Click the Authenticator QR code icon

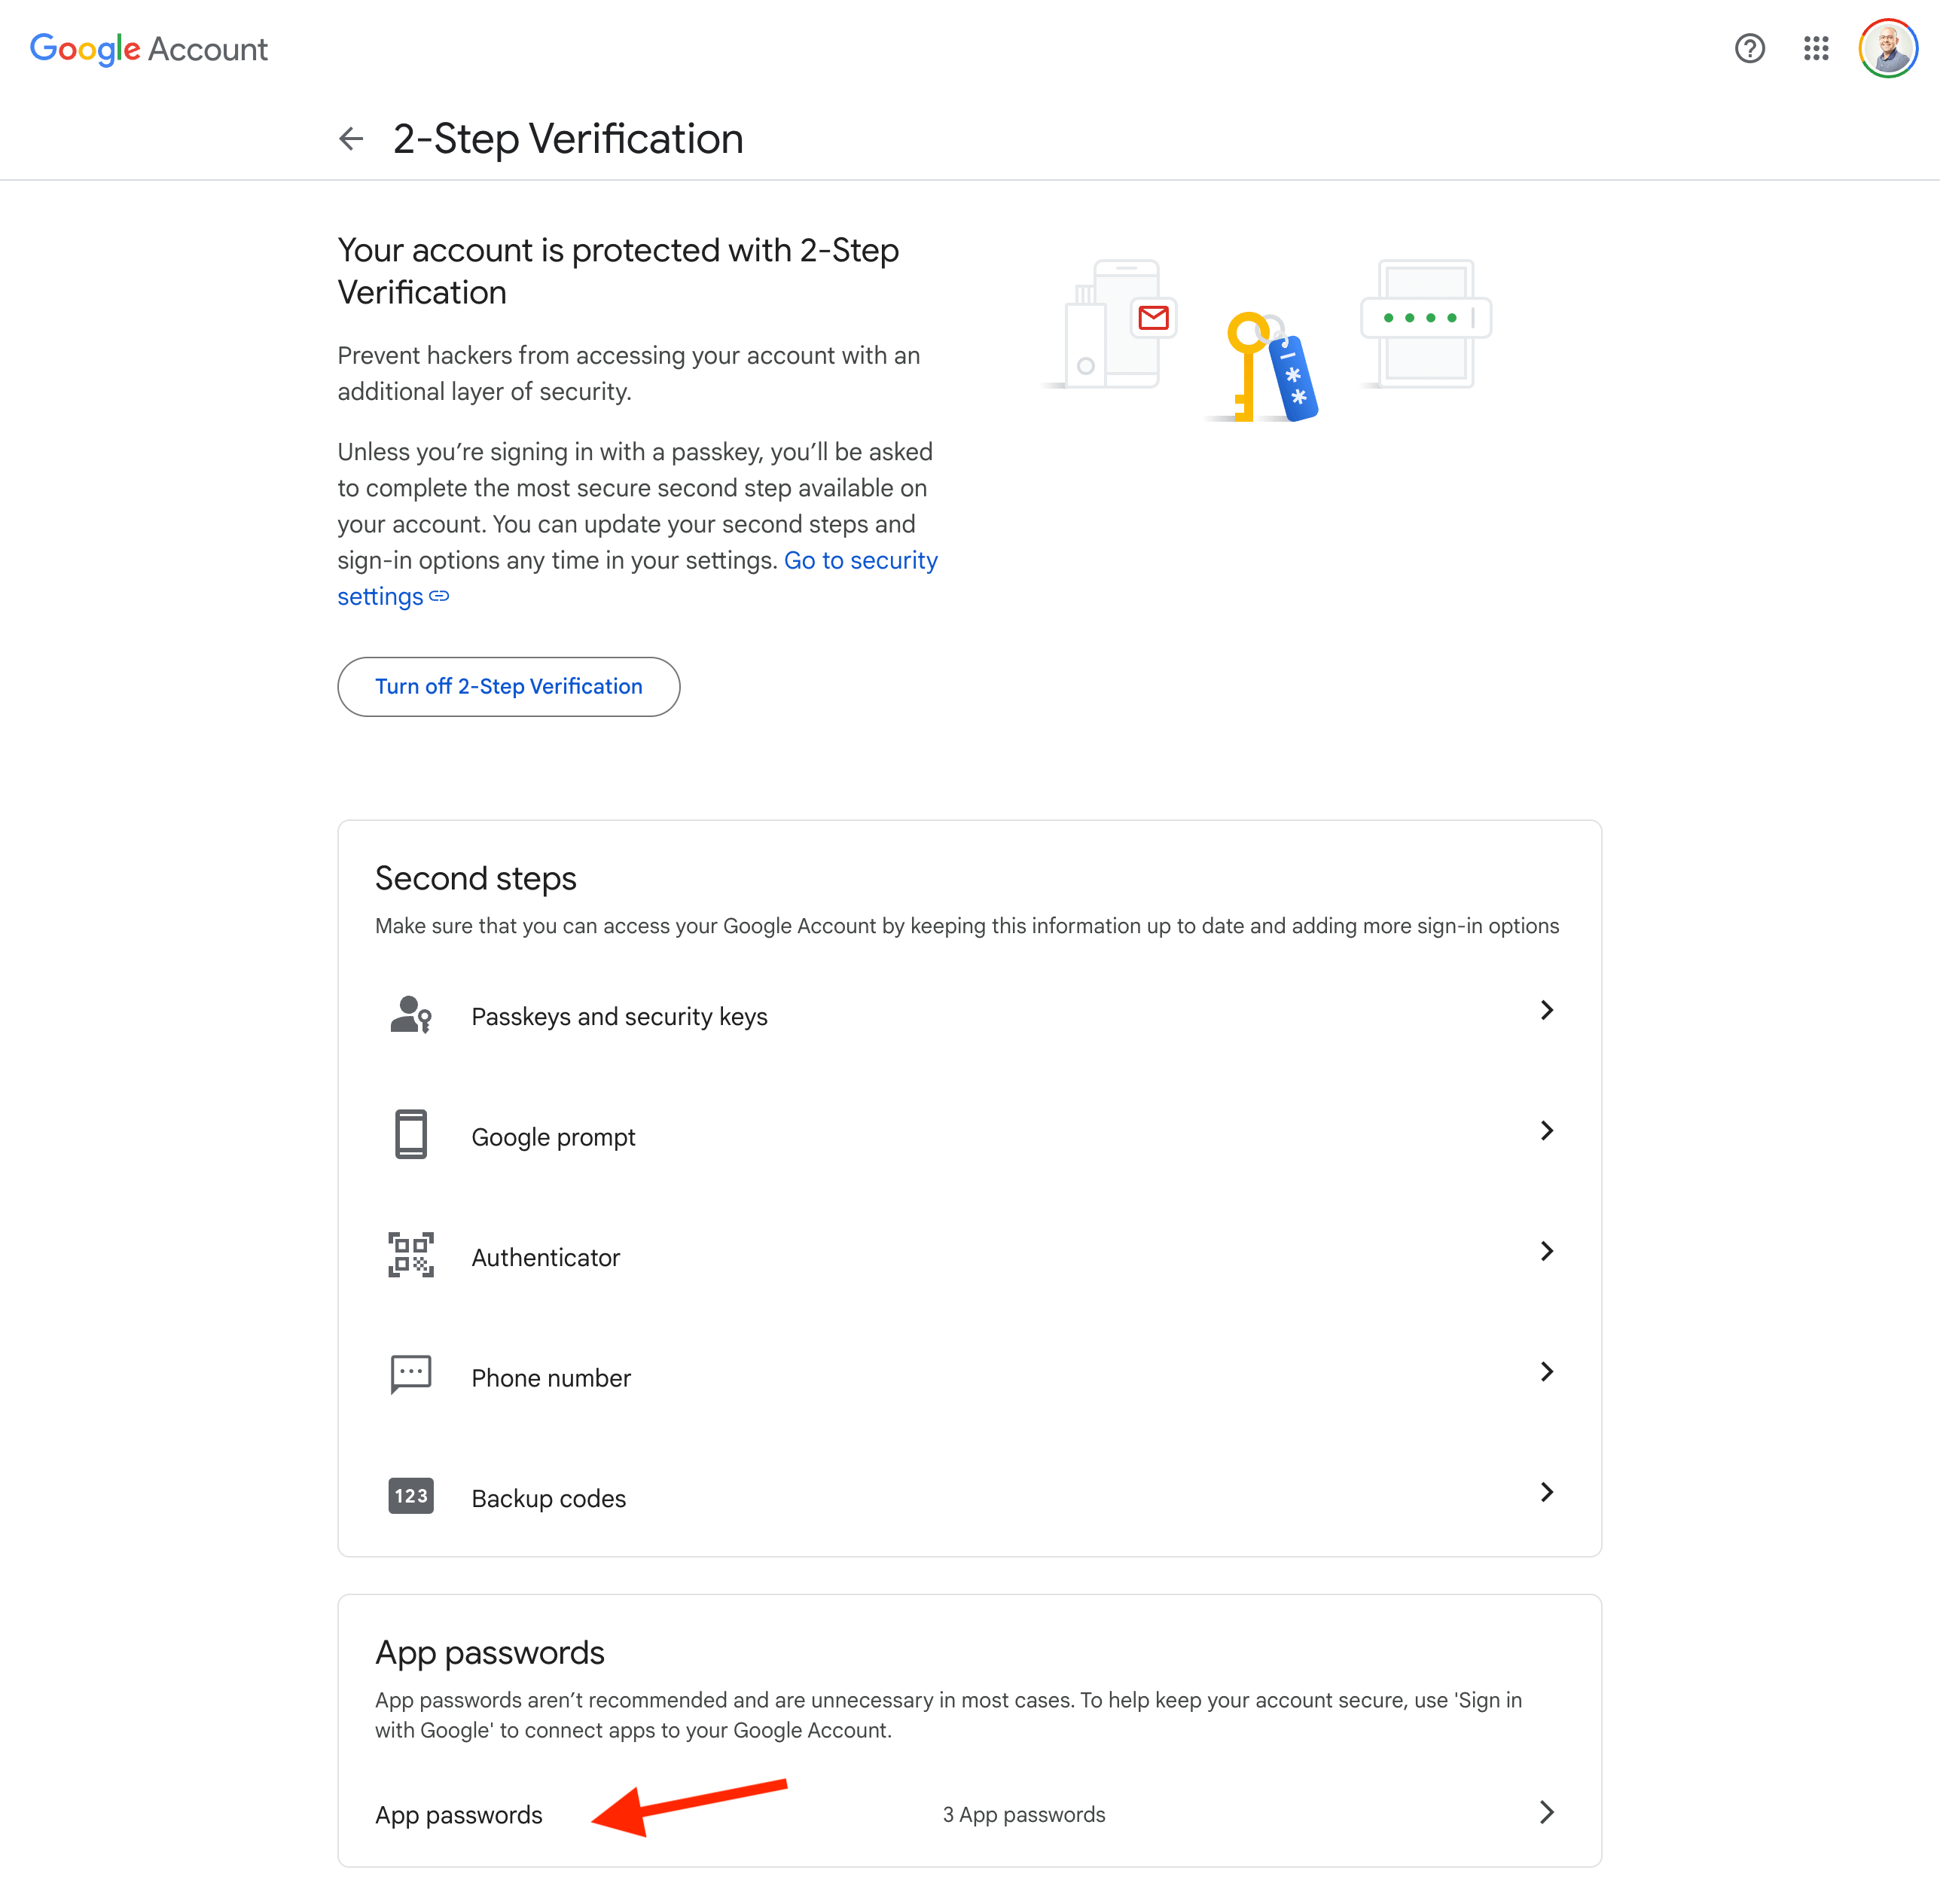pyautogui.click(x=411, y=1256)
